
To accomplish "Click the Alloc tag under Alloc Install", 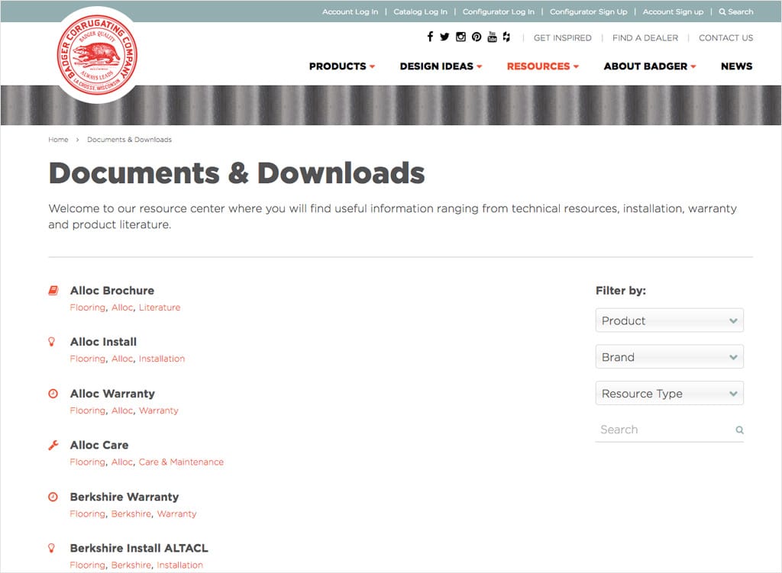I will point(122,359).
